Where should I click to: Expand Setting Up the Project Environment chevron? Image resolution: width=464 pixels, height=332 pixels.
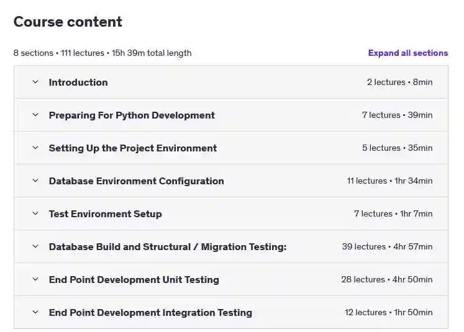[35, 148]
